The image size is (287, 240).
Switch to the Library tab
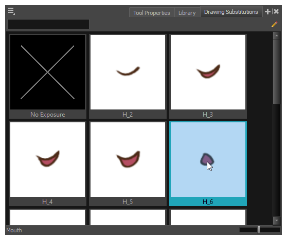[187, 13]
